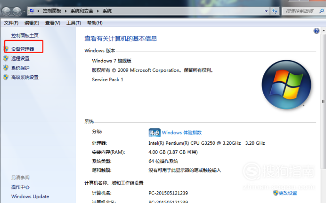The height and width of the screenshot is (203, 326).
Task: Click the shield icon beside 远程设置
Action: click(6, 58)
